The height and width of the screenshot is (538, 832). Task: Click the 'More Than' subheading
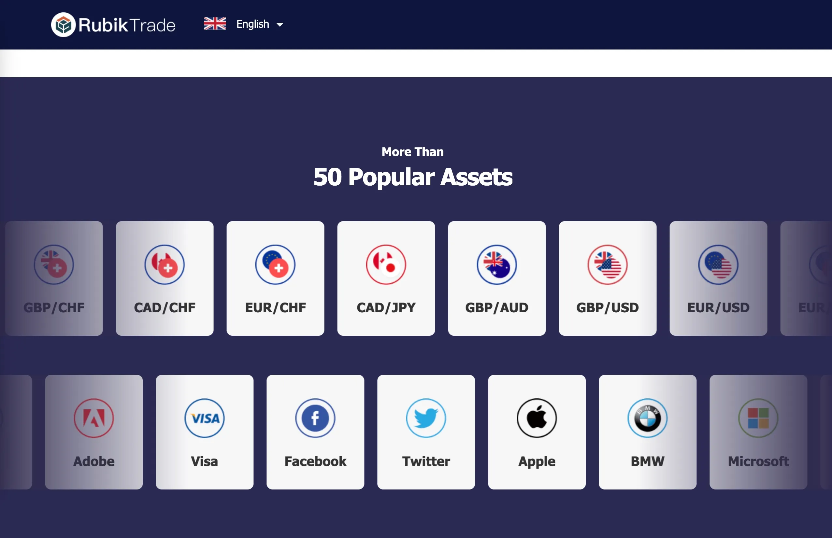[x=413, y=152]
